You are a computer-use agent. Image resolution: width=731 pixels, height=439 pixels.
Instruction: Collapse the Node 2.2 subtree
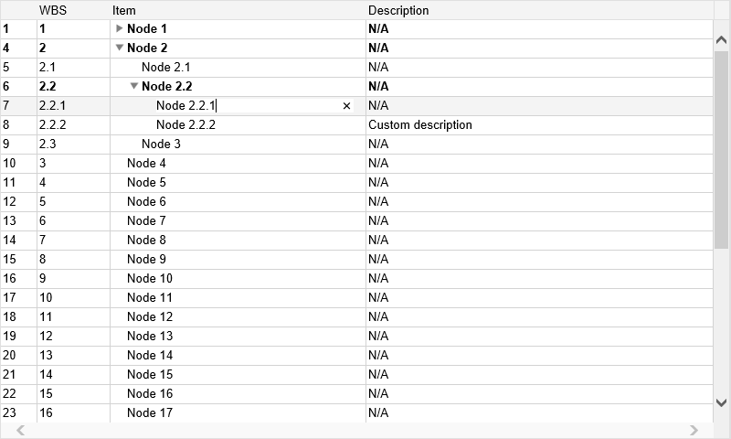click(134, 87)
